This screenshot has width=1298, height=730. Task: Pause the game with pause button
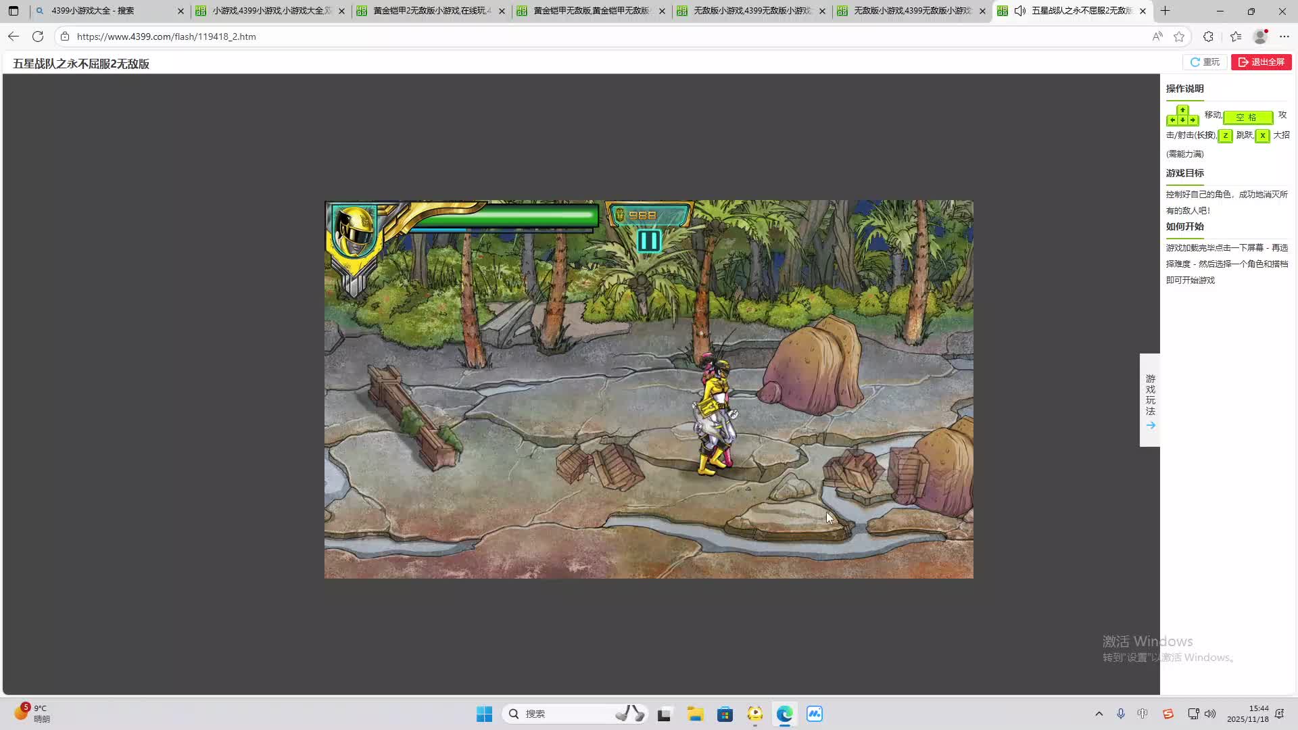click(648, 241)
